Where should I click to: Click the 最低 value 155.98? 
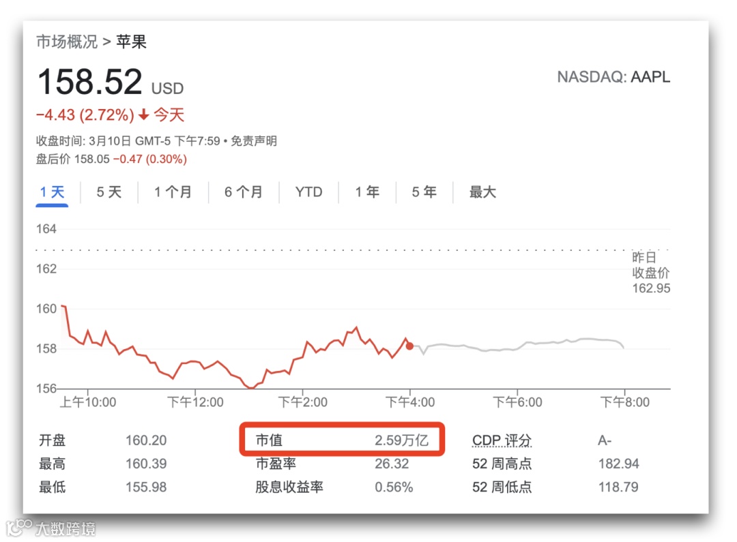tap(146, 487)
